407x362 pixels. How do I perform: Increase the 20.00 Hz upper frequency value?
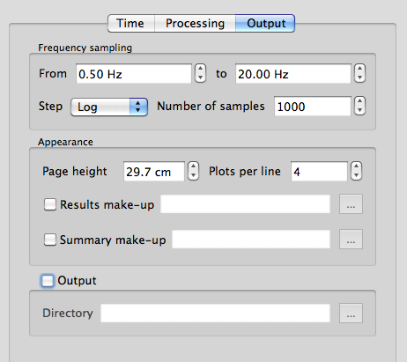tap(359, 69)
